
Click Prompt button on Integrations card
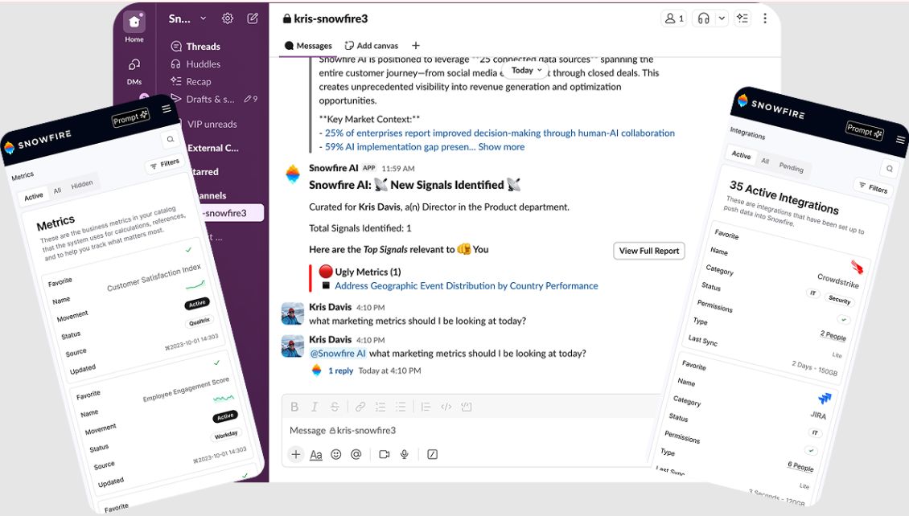865,130
